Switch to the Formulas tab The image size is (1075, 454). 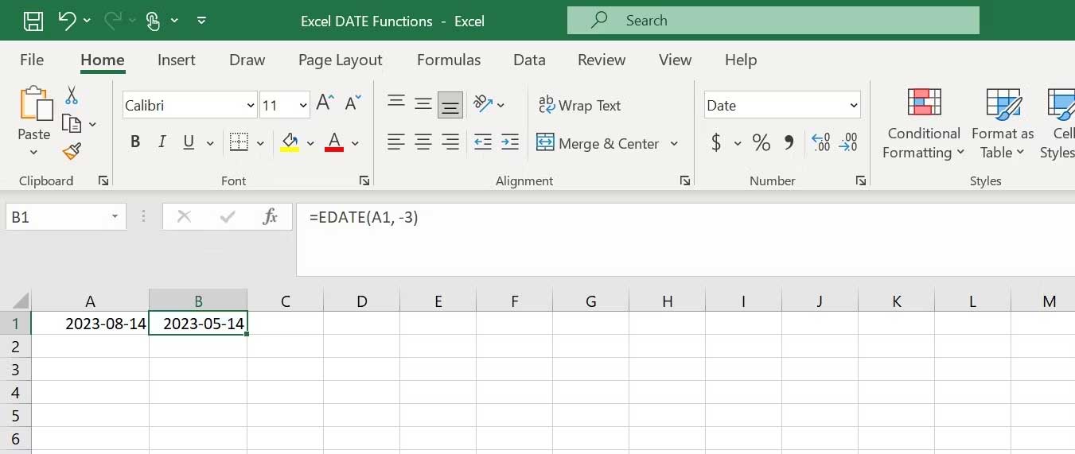448,60
